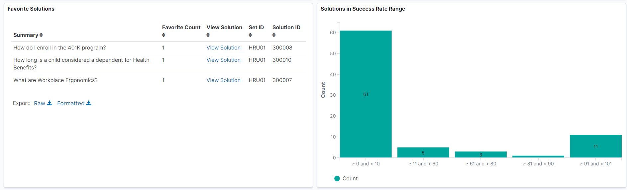Click axis label '≥ 0 and < 10'
Screen dimensions: 627x190
pos(366,164)
